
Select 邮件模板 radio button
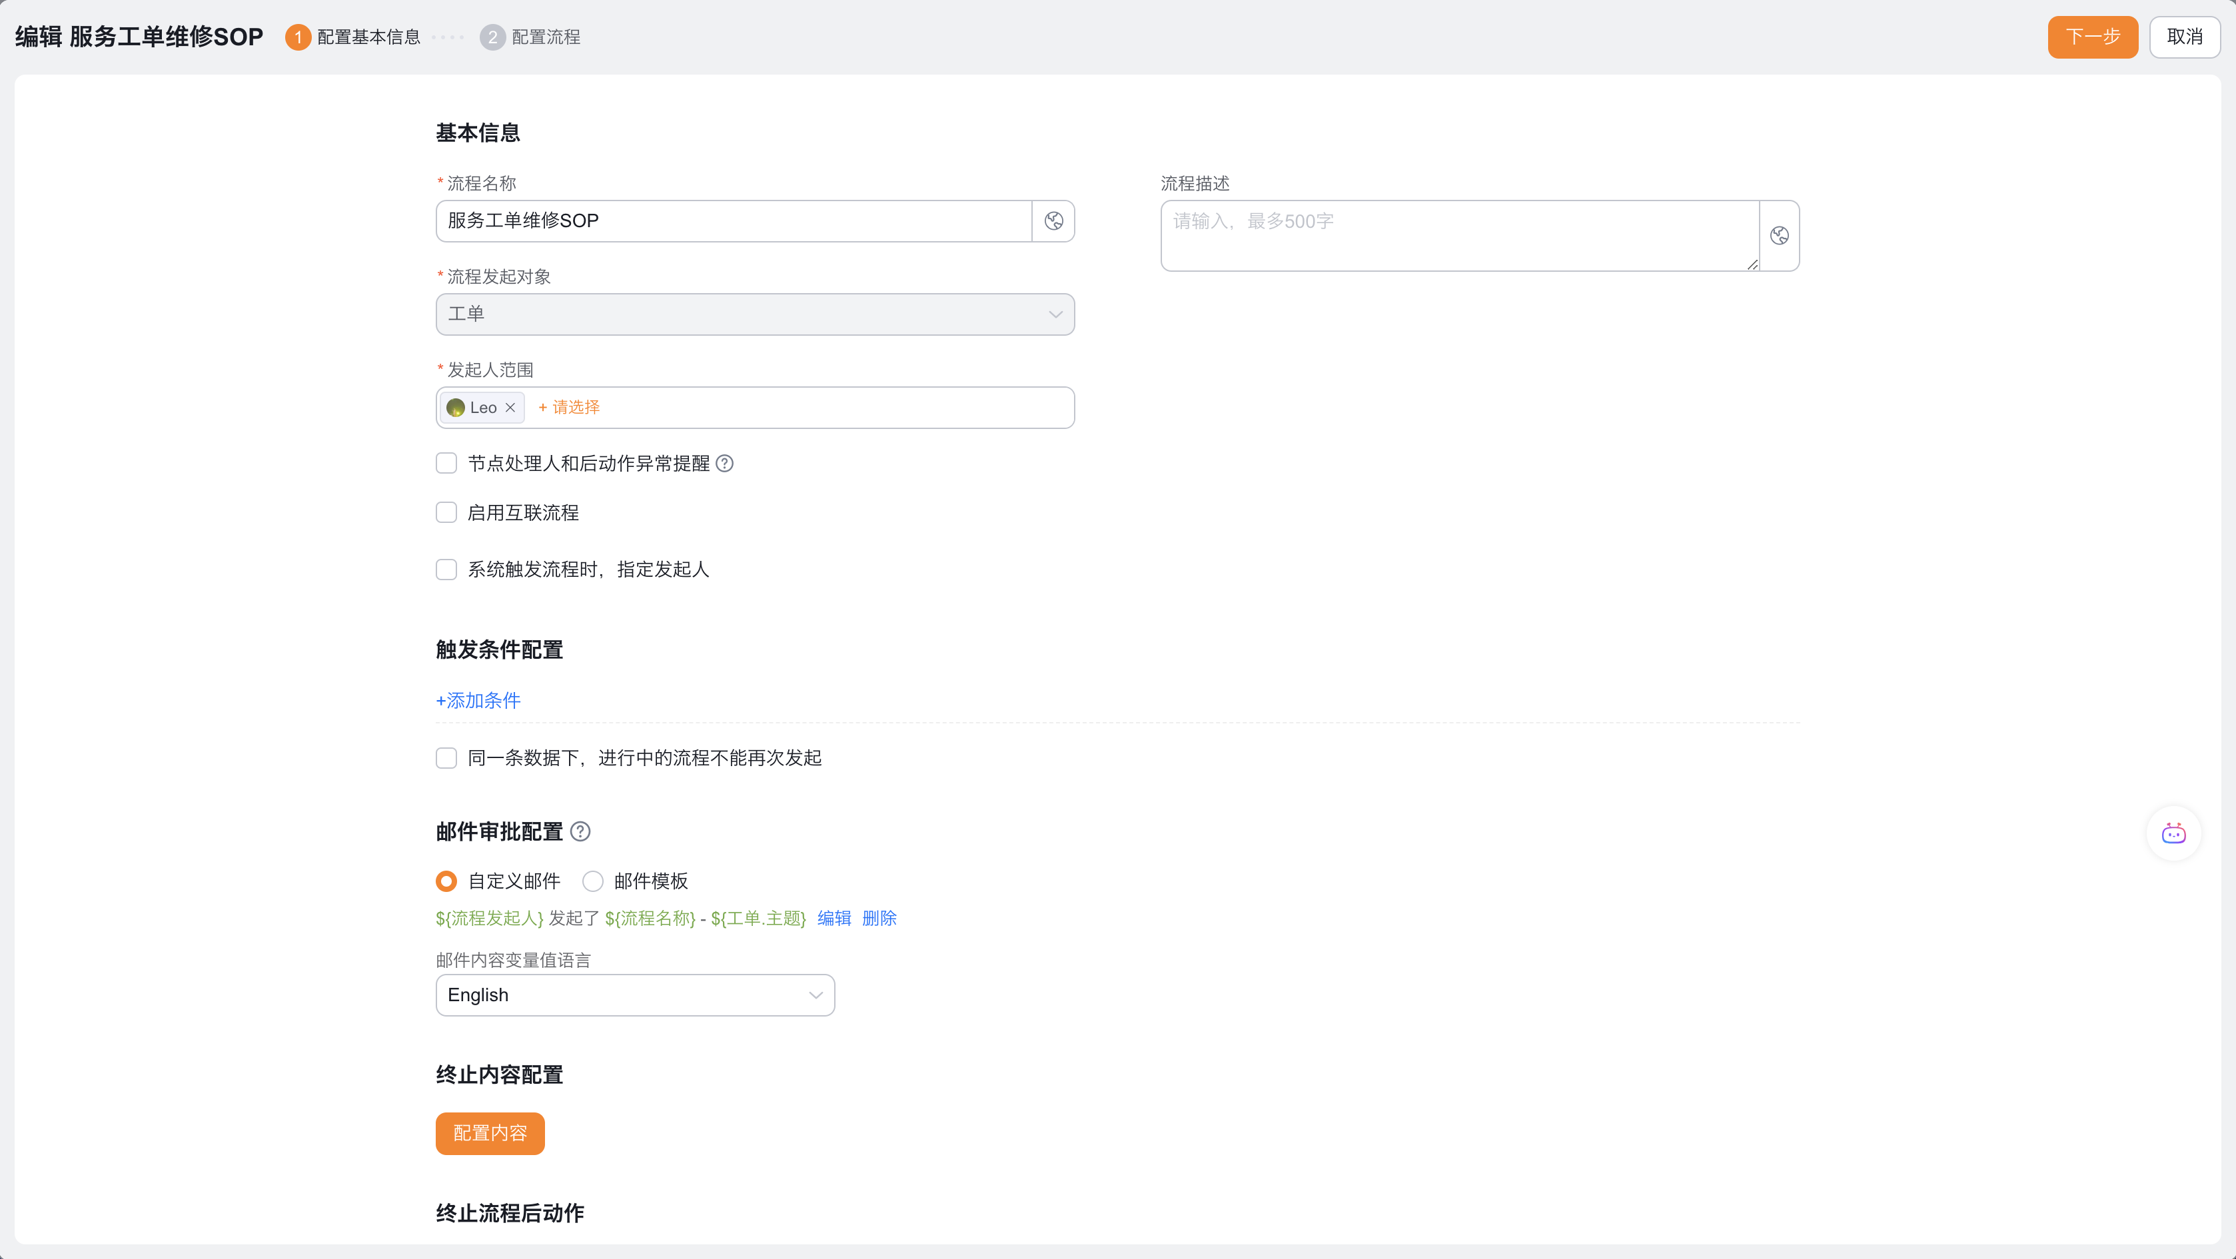[593, 881]
